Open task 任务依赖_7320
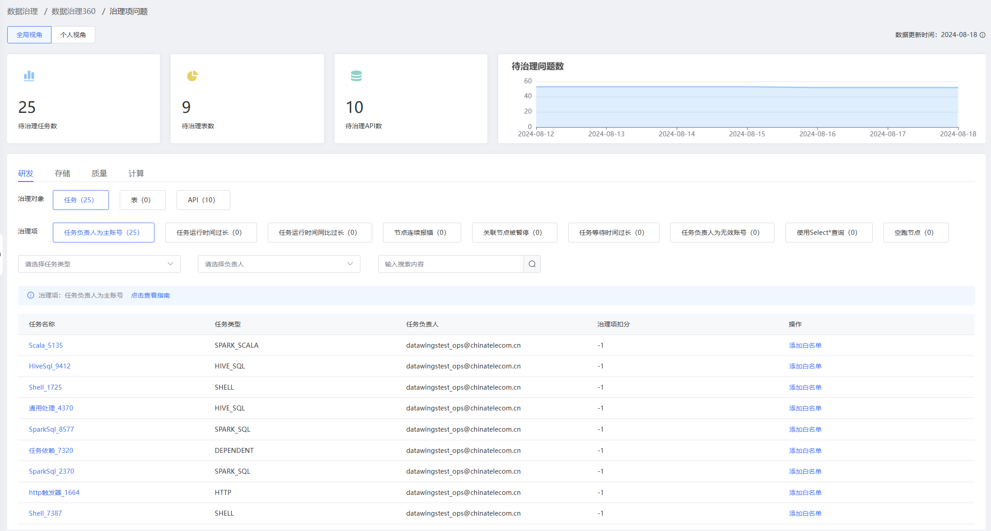 tap(51, 451)
